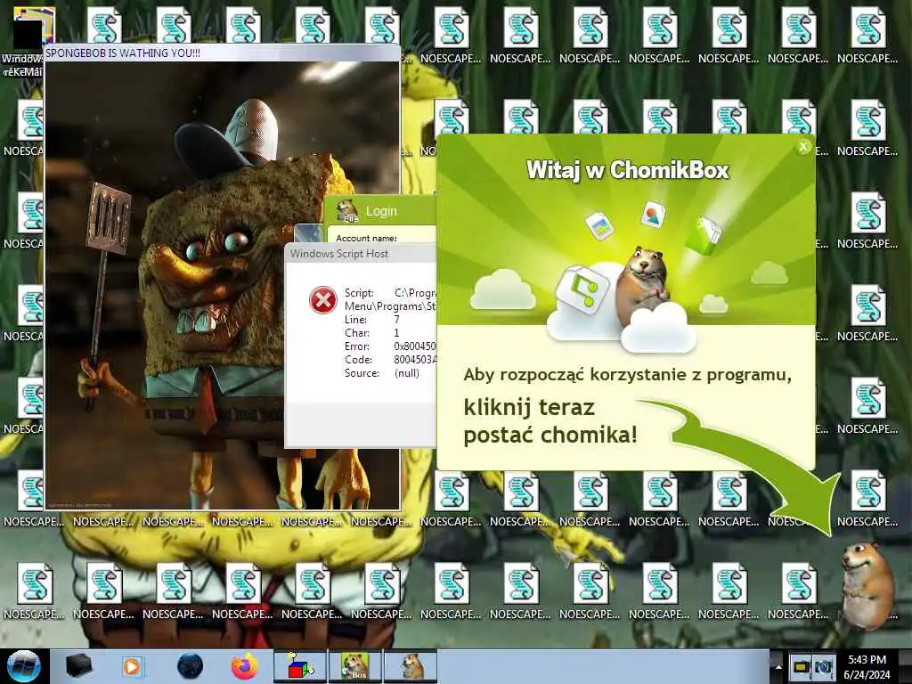Open the dark globe browser taskbar icon
This screenshot has height=684, width=912.
click(190, 666)
